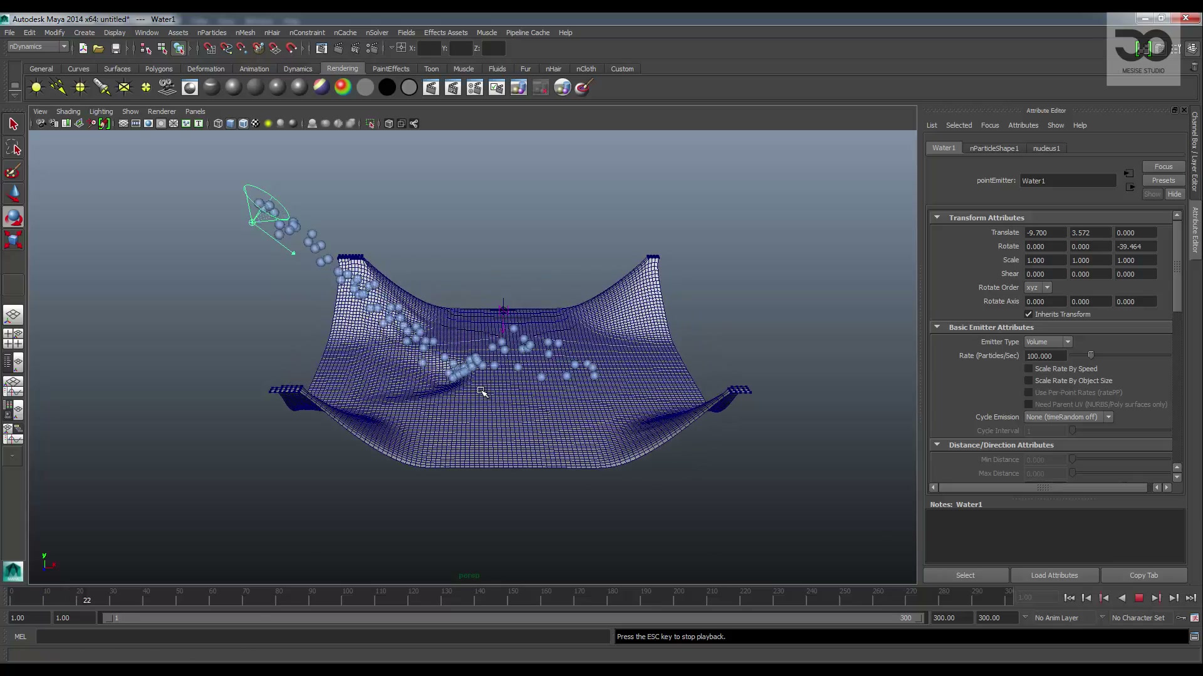Click the pointEmitter name field
Screen dimensions: 1203x676
pos(1068,181)
